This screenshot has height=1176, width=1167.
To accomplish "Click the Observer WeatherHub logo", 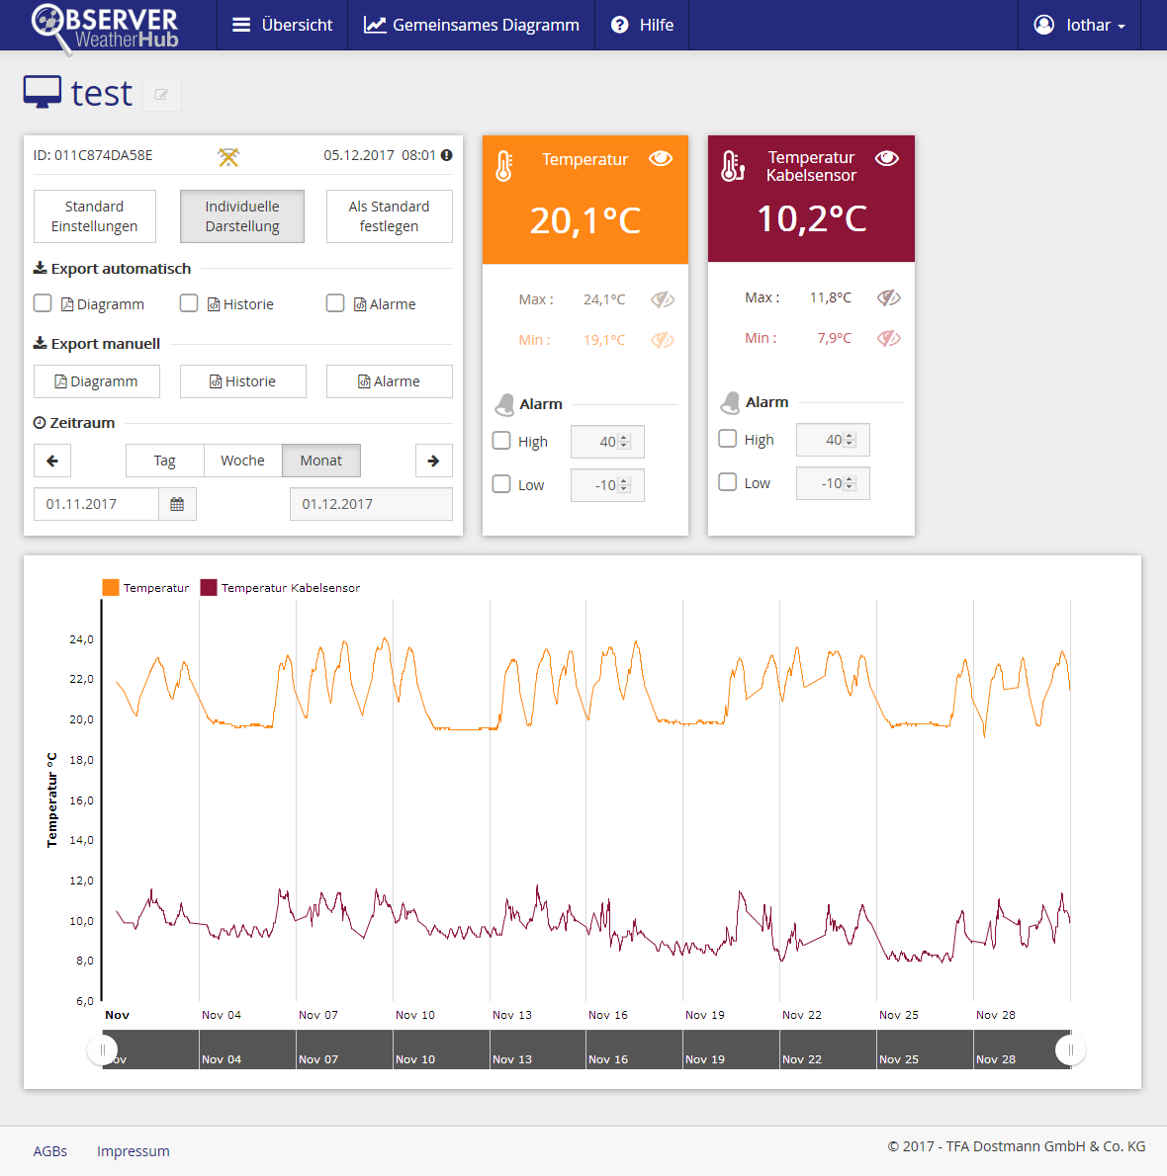I will pos(105,27).
